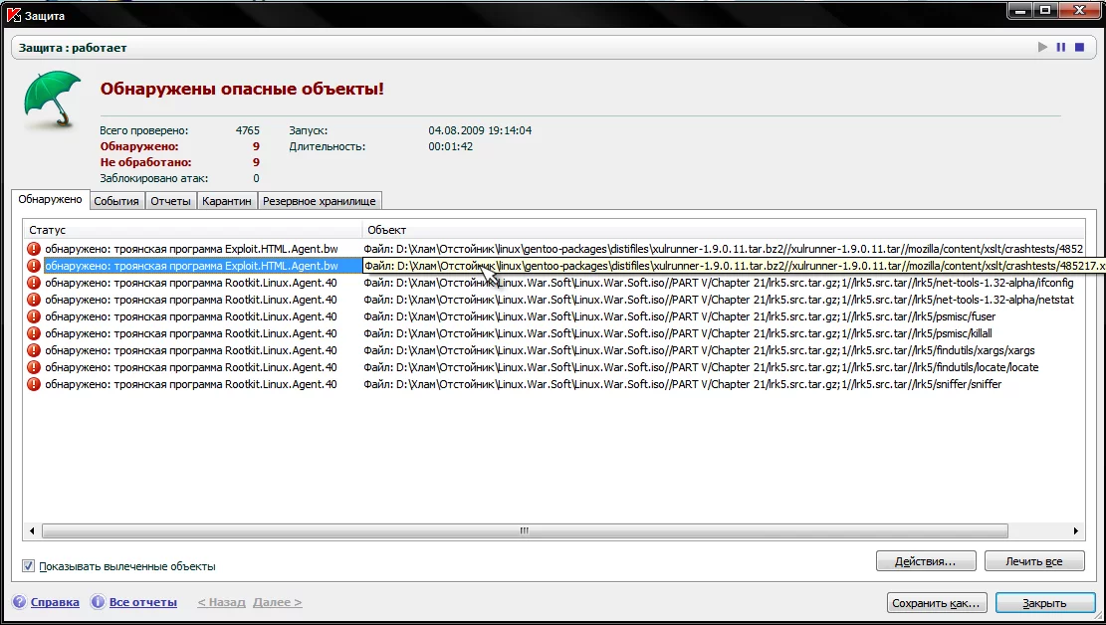Click alert icon beside the sniffer rootkit entry
The width and height of the screenshot is (1106, 625).
click(x=33, y=384)
